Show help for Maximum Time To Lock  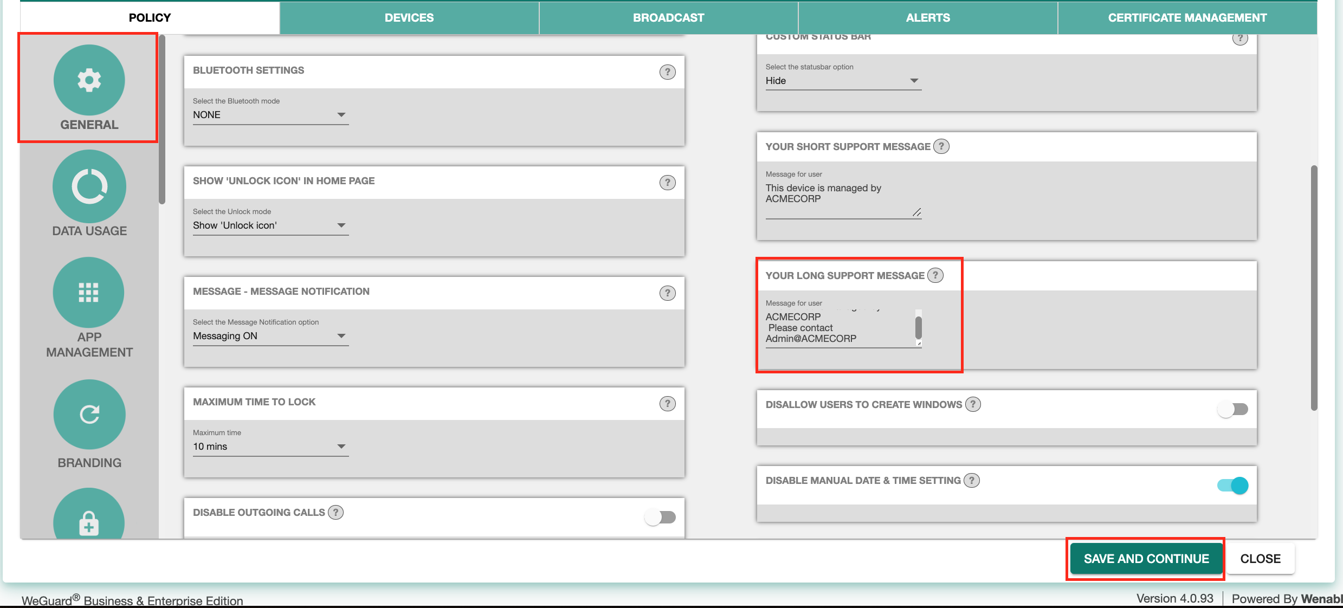point(667,404)
